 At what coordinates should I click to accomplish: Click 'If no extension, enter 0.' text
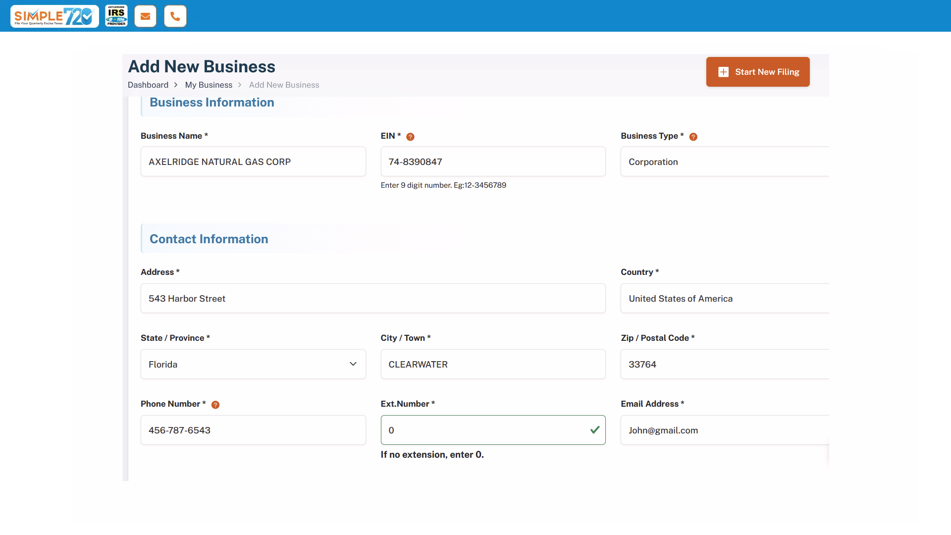point(432,455)
